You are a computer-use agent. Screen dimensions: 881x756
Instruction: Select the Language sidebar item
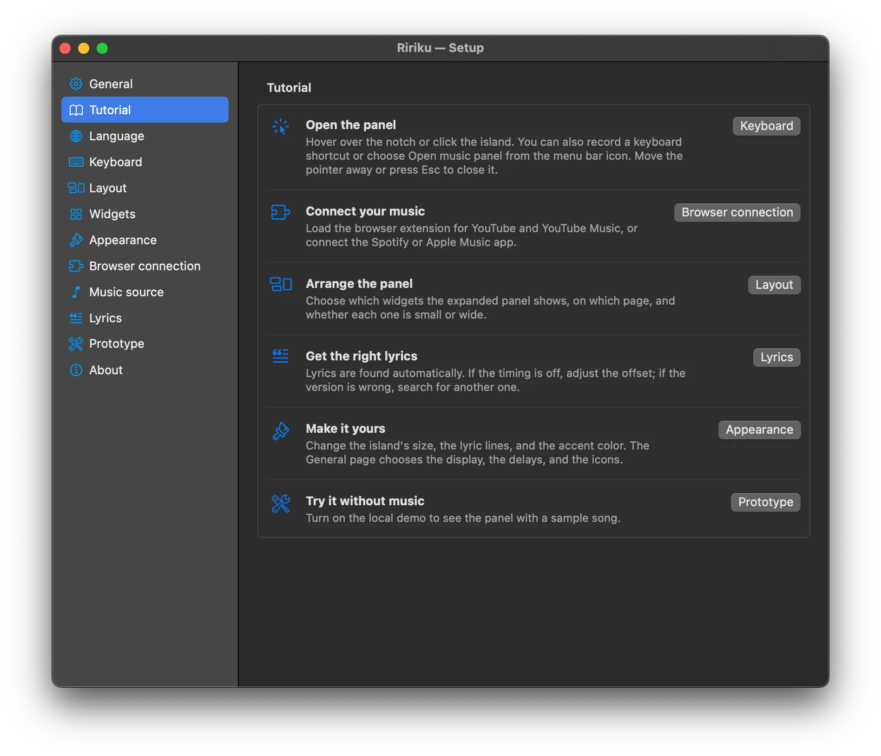coord(145,136)
